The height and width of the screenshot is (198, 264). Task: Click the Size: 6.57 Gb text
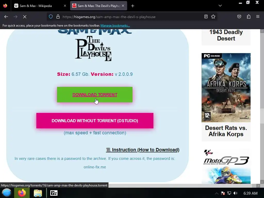(73, 74)
